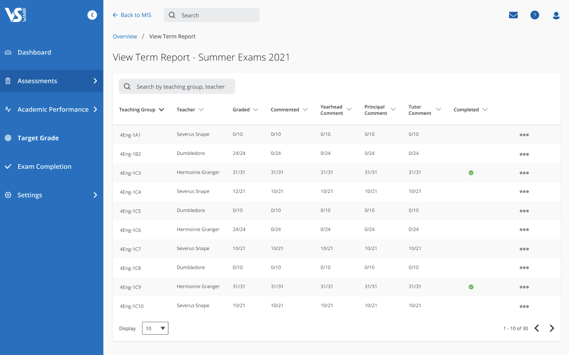Click the Overview breadcrumb link
Image resolution: width=569 pixels, height=355 pixels.
(125, 36)
